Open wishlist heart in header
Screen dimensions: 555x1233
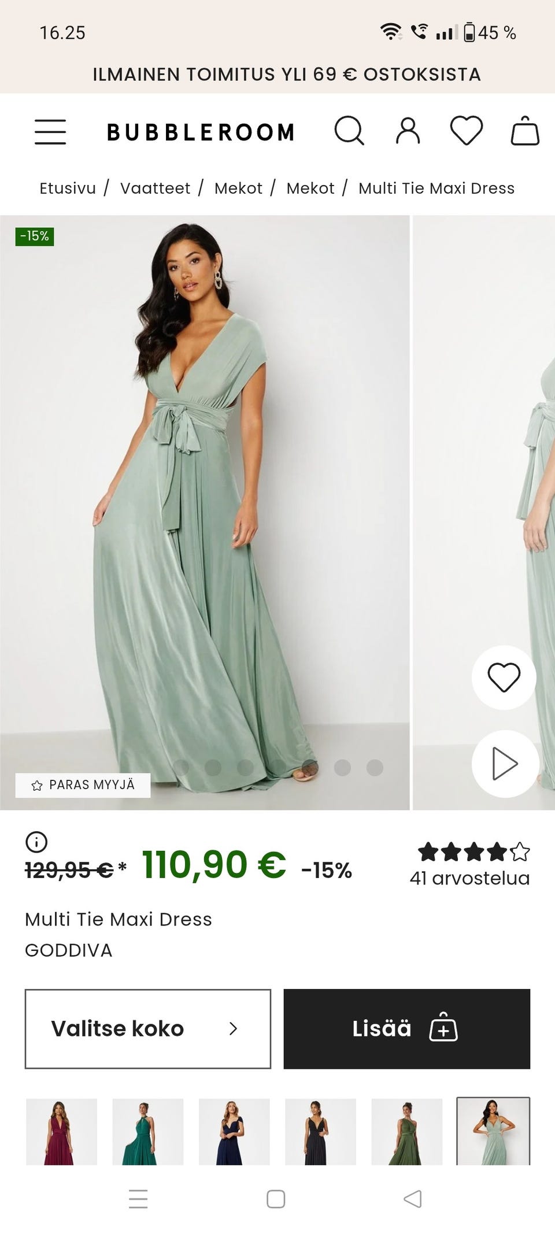coord(467,131)
